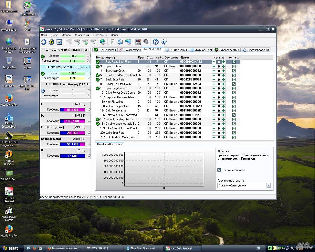Uncheck active box for Seek Error Rate
The width and height of the screenshot is (315, 252).
coord(234,80)
